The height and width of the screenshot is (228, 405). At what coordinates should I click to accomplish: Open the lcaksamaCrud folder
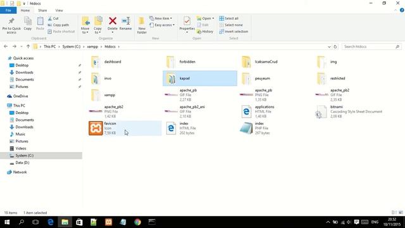coord(276,62)
